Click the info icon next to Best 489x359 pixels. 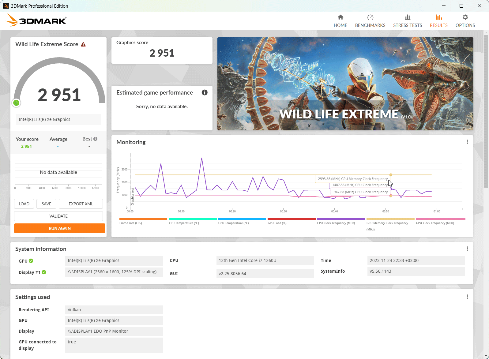point(96,139)
